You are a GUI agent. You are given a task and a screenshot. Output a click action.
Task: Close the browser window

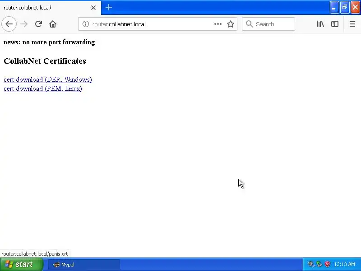355,7
